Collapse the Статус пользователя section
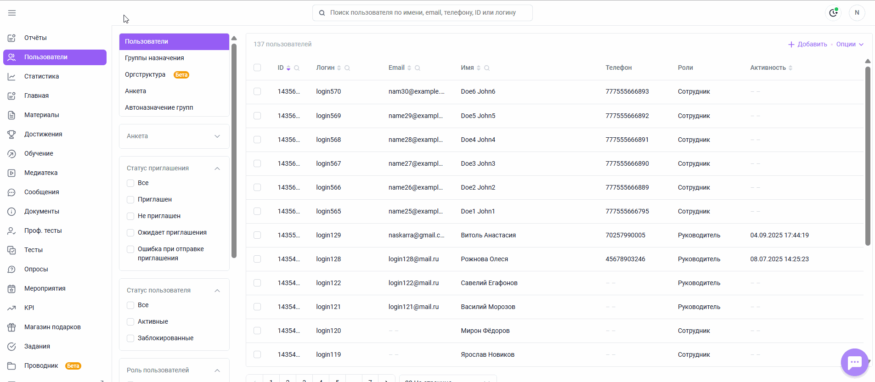 coord(217,291)
